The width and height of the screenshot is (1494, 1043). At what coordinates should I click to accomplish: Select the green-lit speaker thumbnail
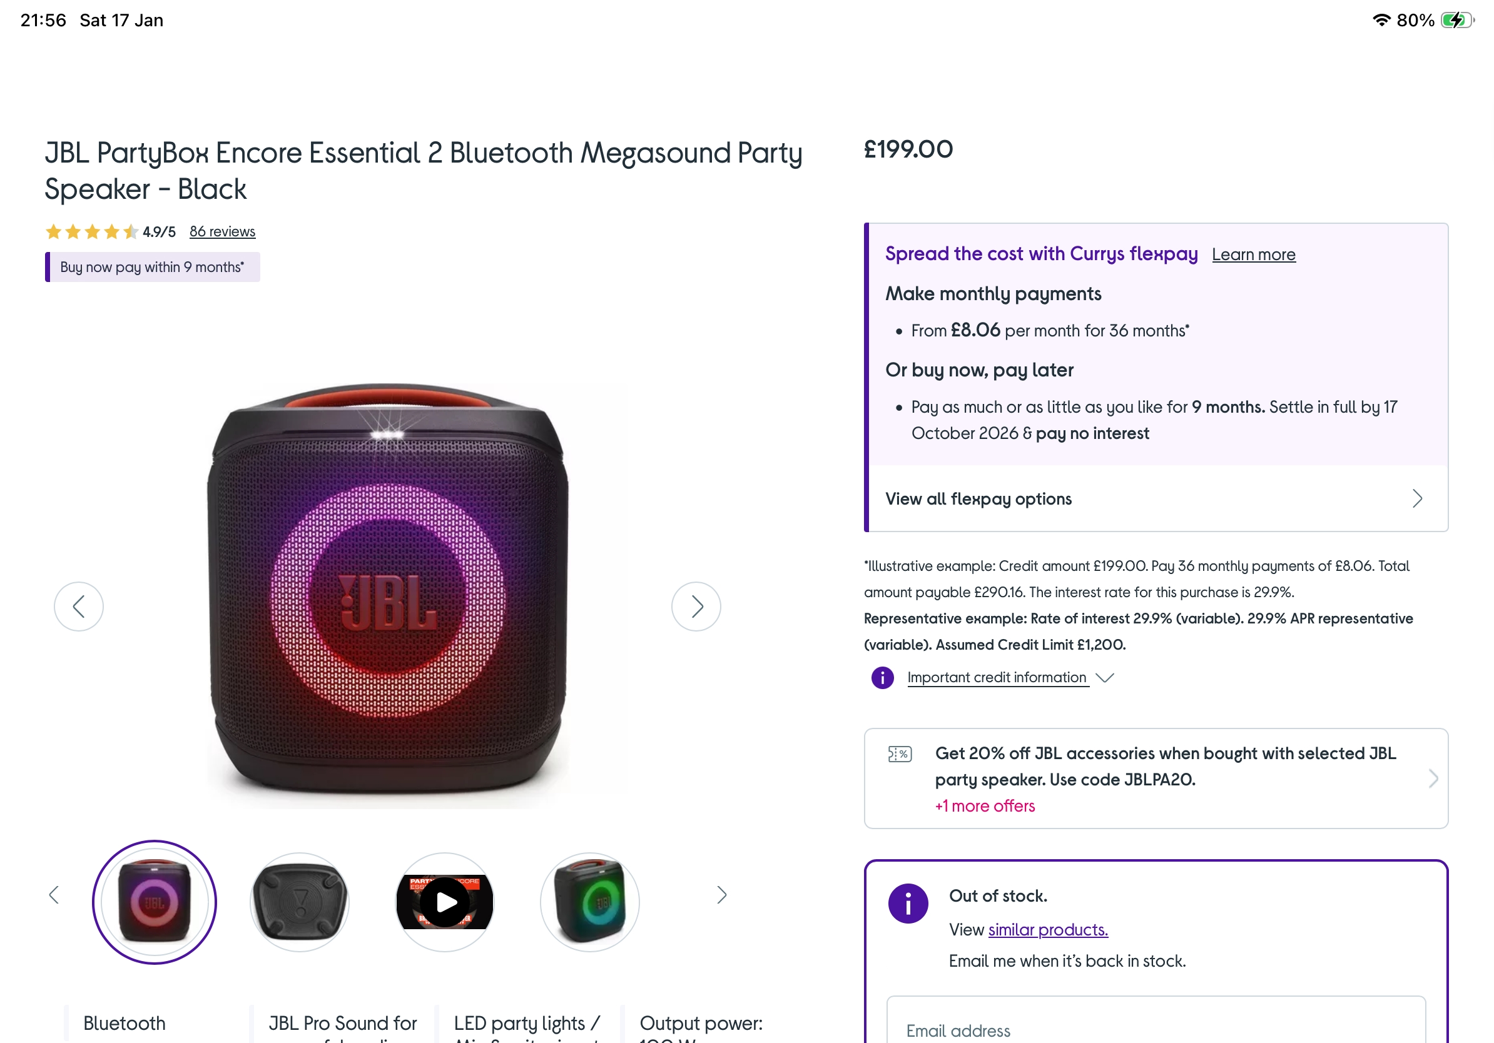[x=589, y=902]
